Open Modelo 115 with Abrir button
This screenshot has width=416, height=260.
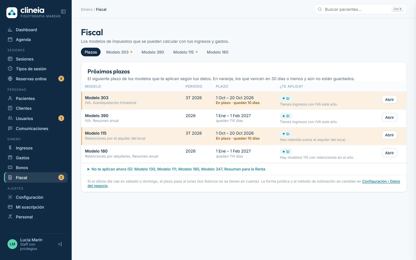click(x=389, y=135)
